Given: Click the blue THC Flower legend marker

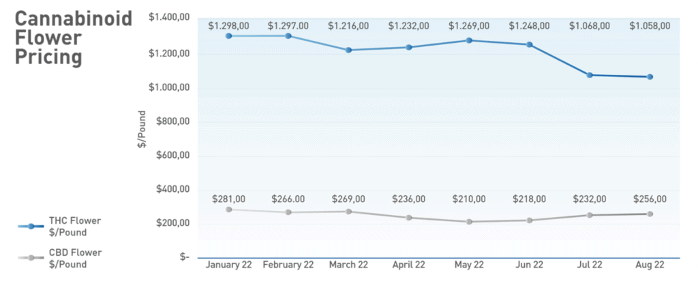Looking at the screenshot, I should tap(30, 227).
